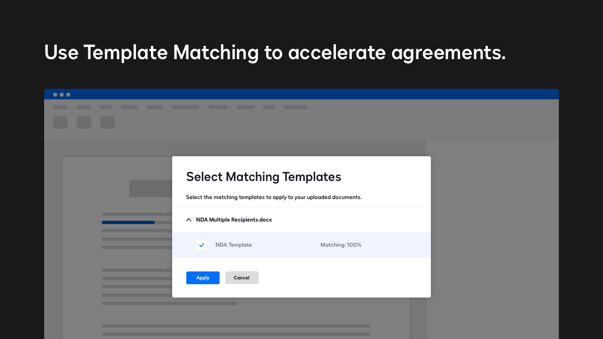Click the first dot in the blue title bar
This screenshot has width=603, height=339.
(x=55, y=94)
